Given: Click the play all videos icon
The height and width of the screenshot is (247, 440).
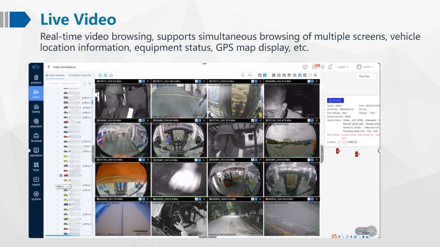Looking at the screenshot, I should pos(100,75).
